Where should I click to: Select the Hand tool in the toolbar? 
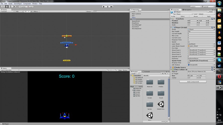pos(3,7)
